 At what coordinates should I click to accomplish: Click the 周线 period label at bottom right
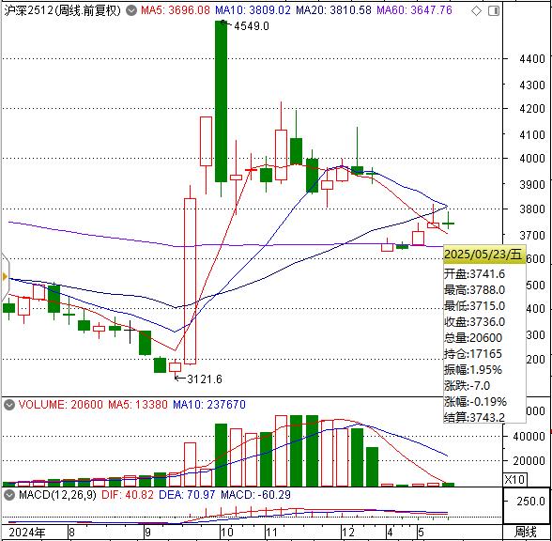point(526,532)
